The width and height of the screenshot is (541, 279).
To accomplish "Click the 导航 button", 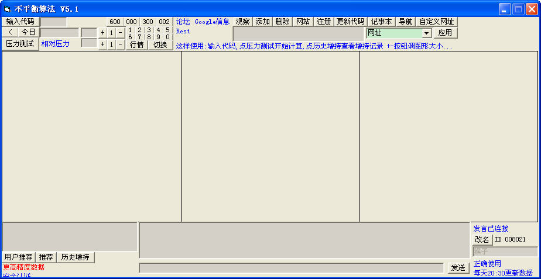I will (405, 22).
